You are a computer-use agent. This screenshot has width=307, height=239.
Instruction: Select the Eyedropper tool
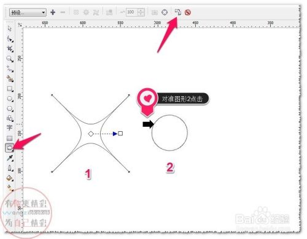(10, 158)
